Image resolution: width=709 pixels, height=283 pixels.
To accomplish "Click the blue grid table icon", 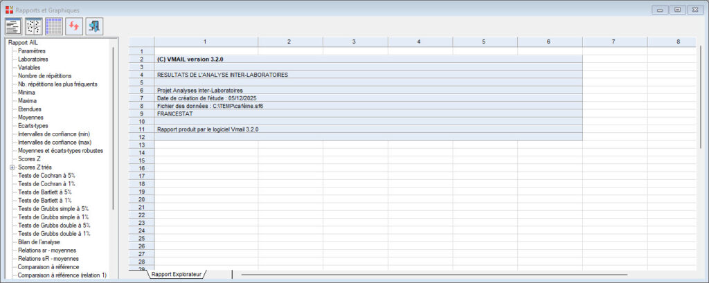I will (x=54, y=26).
